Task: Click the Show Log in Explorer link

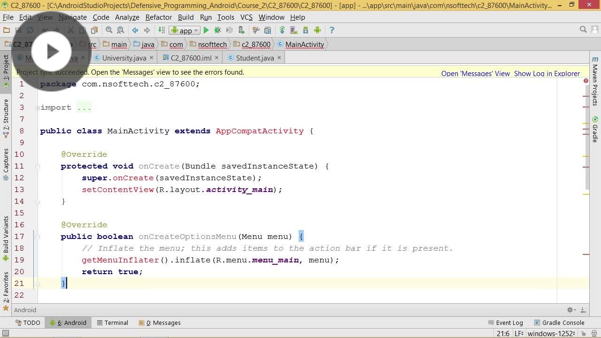Action: pyautogui.click(x=547, y=73)
